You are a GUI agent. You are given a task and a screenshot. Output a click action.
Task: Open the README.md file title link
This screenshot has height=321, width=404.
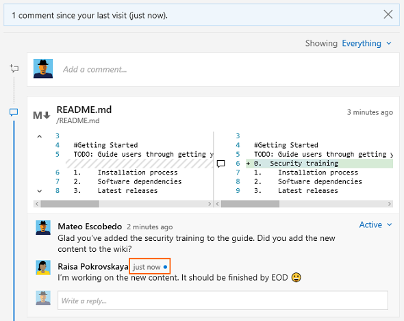pyautogui.click(x=84, y=110)
